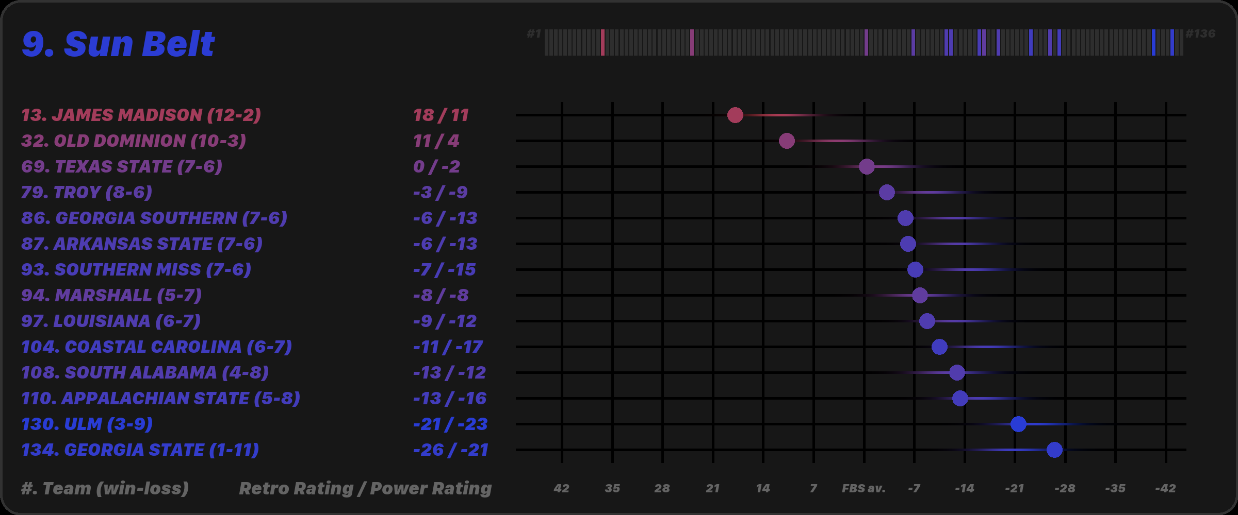The width and height of the screenshot is (1238, 515).
Task: Click the positive "14" chart axis label
Action: point(763,488)
